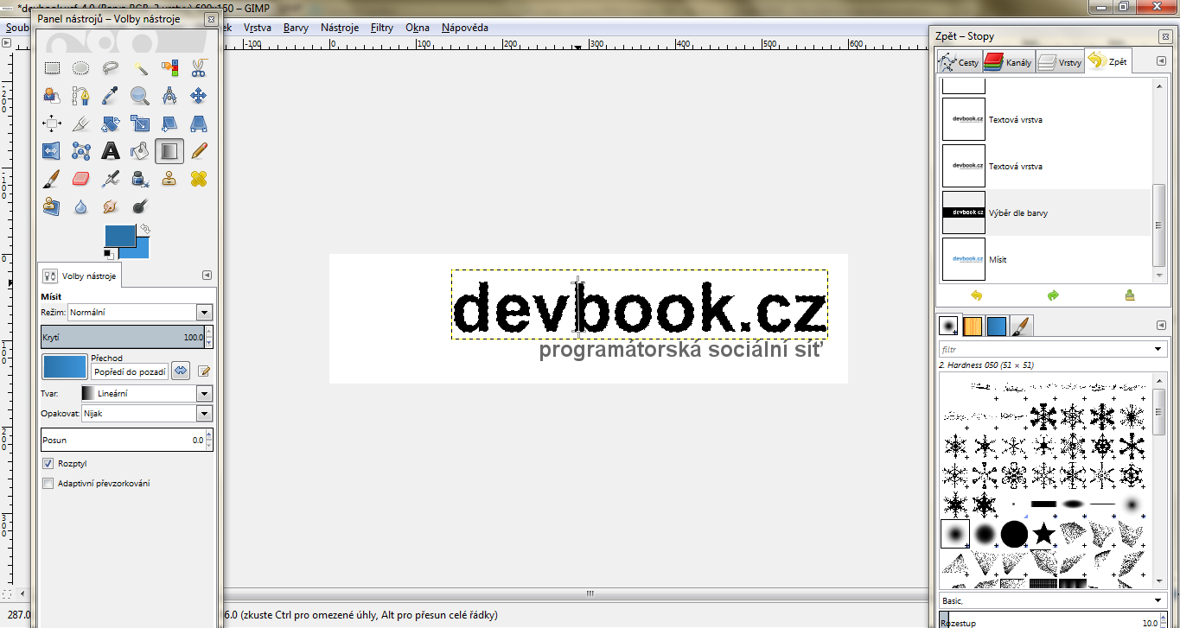This screenshot has height=628, width=1180.
Task: Select the Pencil tool
Action: pyautogui.click(x=199, y=151)
